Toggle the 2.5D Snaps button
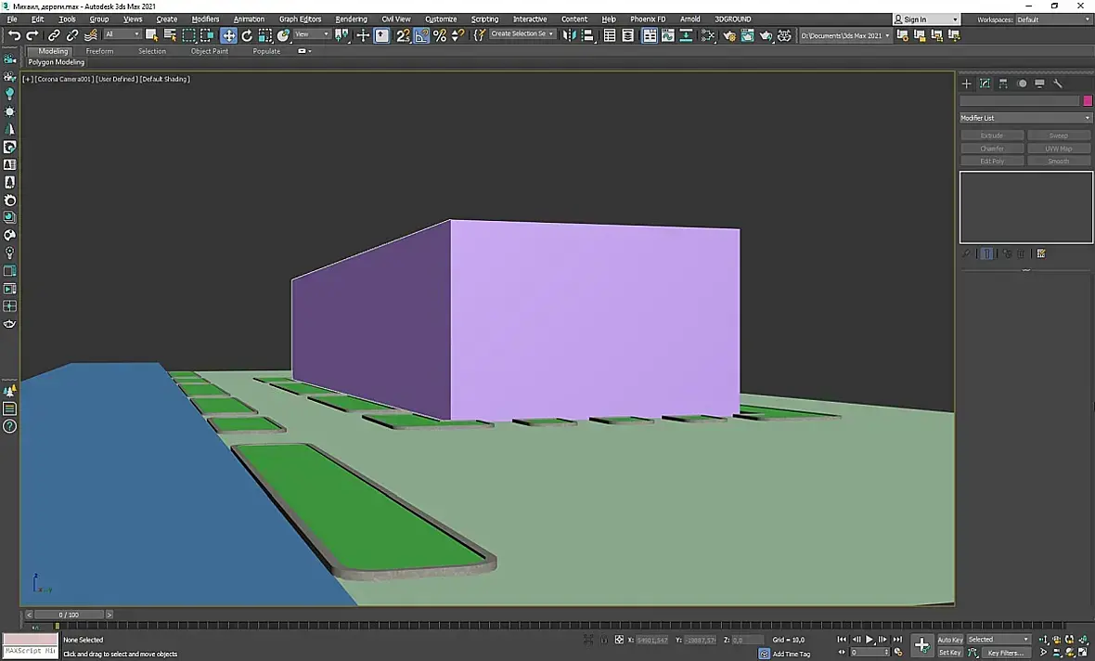Image resolution: width=1095 pixels, height=661 pixels. [x=403, y=35]
